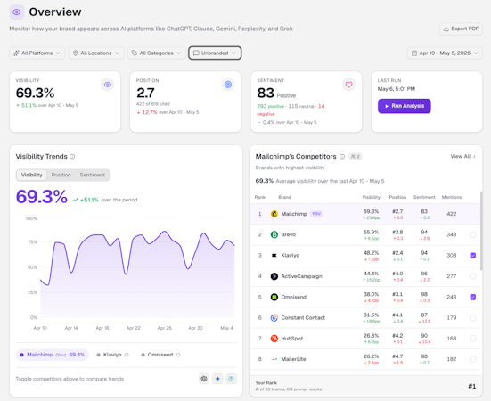Click the eye icon in Visibility card
491x401 pixels.
(108, 85)
